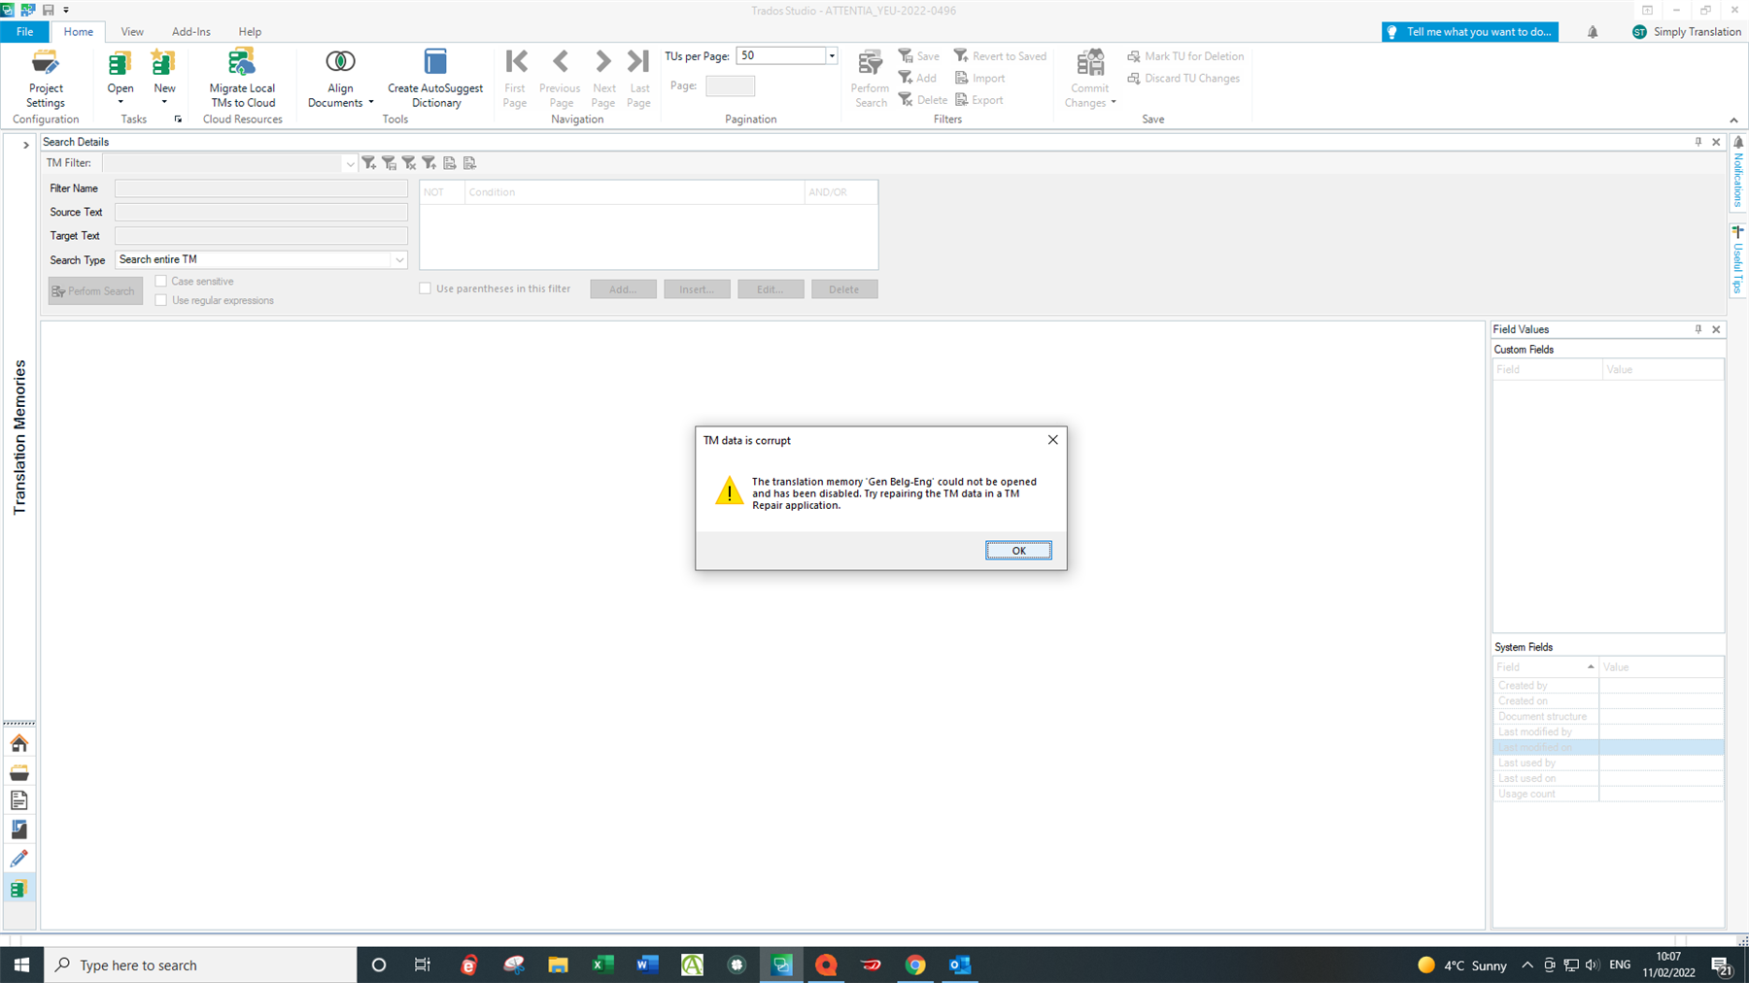
Task: Click the Source Text input field
Action: tap(261, 212)
